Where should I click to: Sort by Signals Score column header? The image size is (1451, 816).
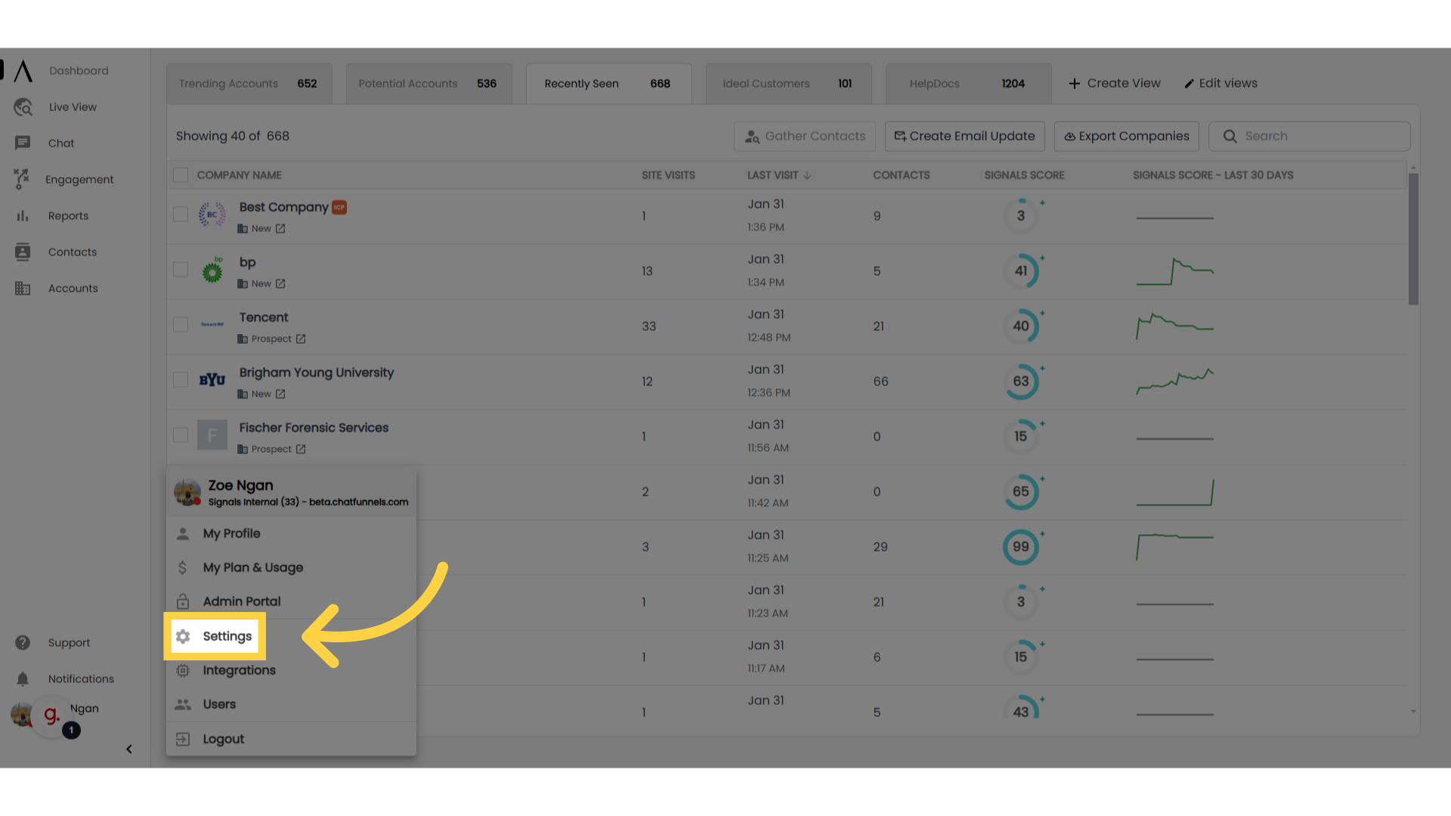[x=1024, y=175]
